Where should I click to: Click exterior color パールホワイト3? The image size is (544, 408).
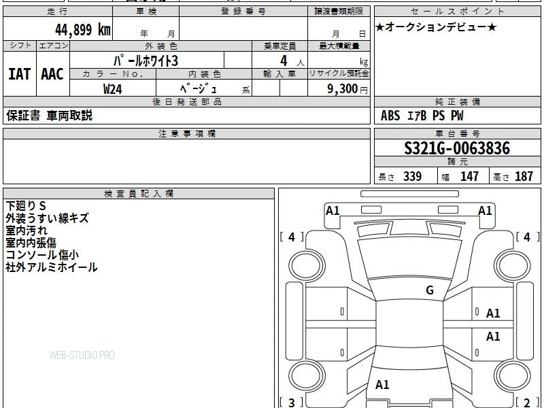(x=146, y=61)
